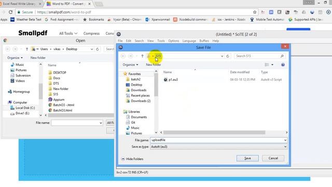Open Options menu in SciTE
Viewport: 332px width, 187px height.
174,41
